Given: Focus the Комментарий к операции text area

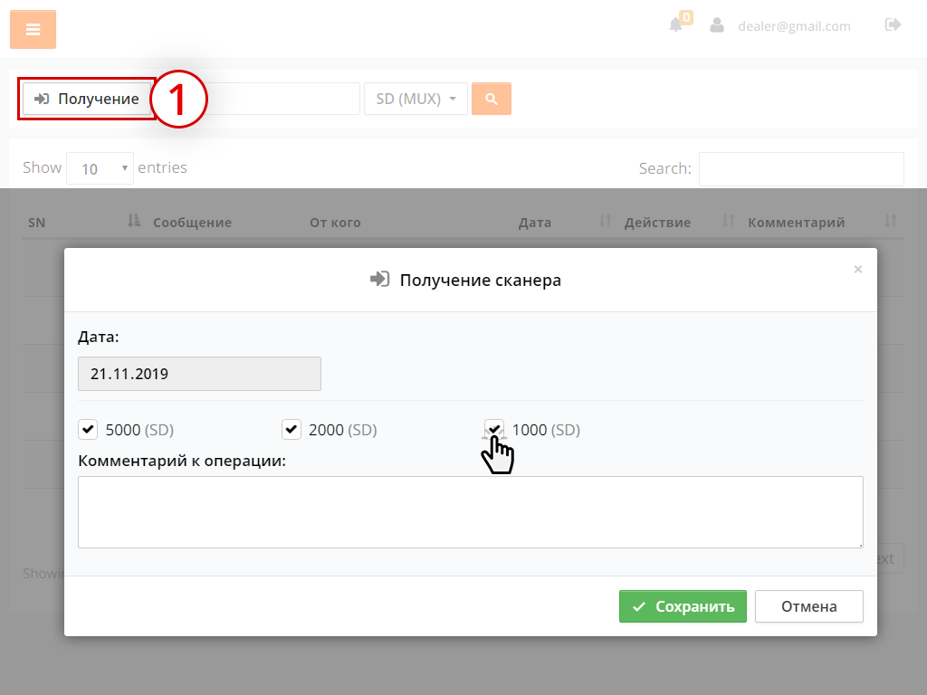Looking at the screenshot, I should [x=470, y=511].
